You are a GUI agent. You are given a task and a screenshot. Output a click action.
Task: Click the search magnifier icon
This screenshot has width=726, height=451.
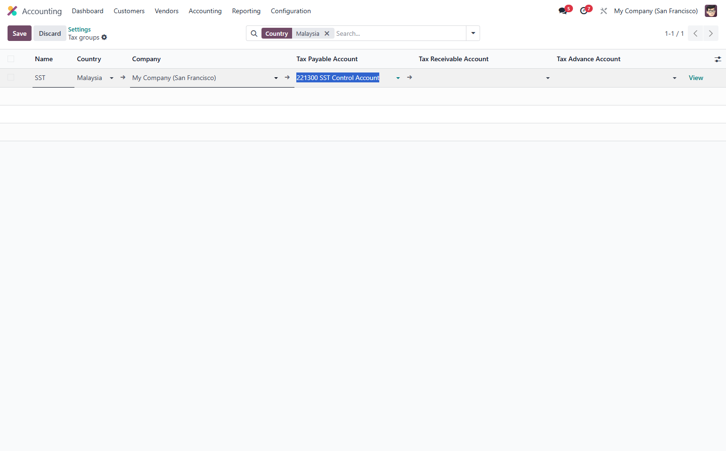coord(254,33)
